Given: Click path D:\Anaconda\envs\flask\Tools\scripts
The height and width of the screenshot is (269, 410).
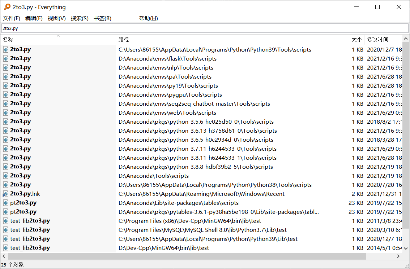Looking at the screenshot, I should point(167,59).
